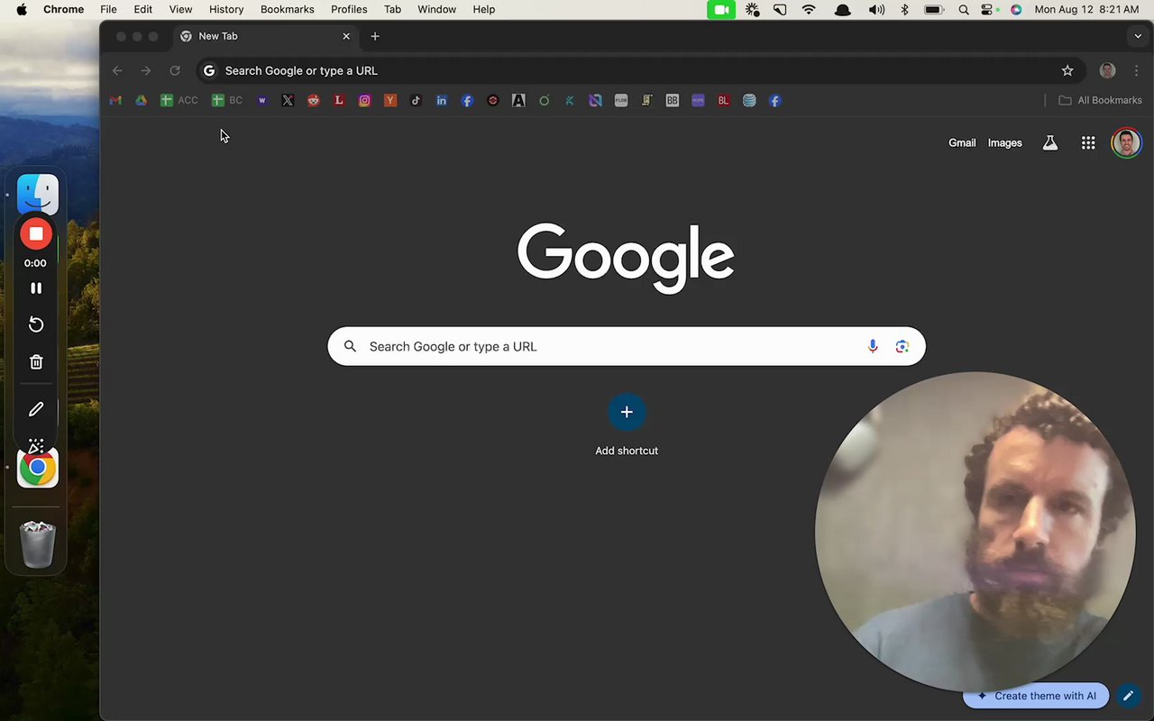Open the History menu
The height and width of the screenshot is (721, 1154).
tap(226, 9)
